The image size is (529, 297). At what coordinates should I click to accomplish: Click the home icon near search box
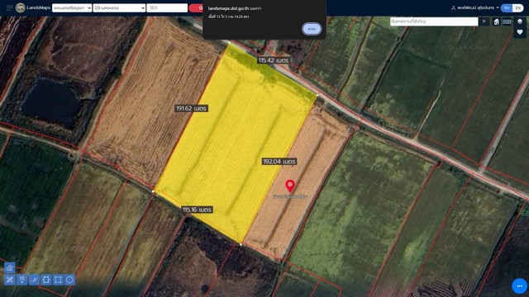coord(496,22)
